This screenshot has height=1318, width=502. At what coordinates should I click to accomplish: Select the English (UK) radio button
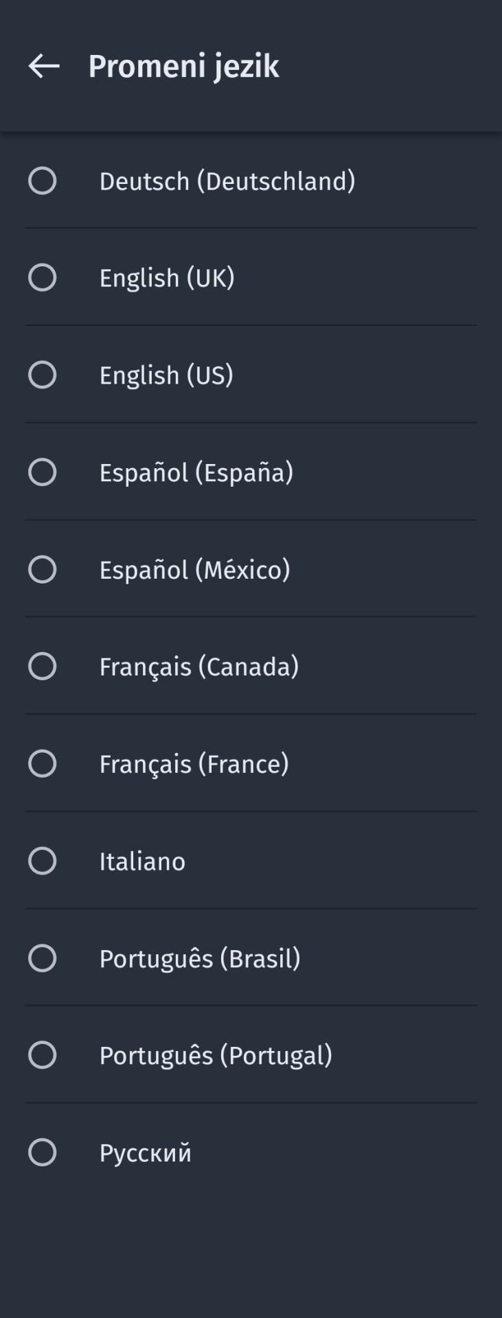click(42, 278)
